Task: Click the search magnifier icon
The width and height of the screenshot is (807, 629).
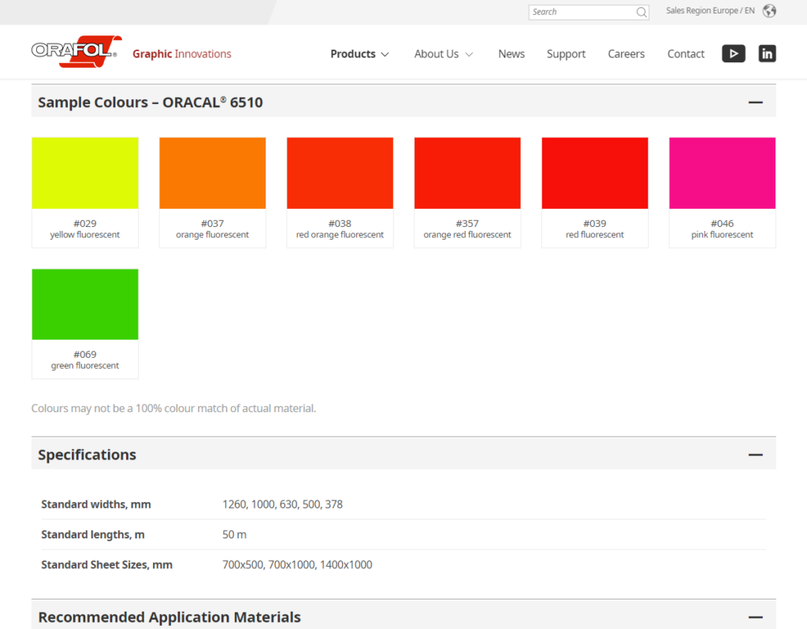Action: pos(642,13)
